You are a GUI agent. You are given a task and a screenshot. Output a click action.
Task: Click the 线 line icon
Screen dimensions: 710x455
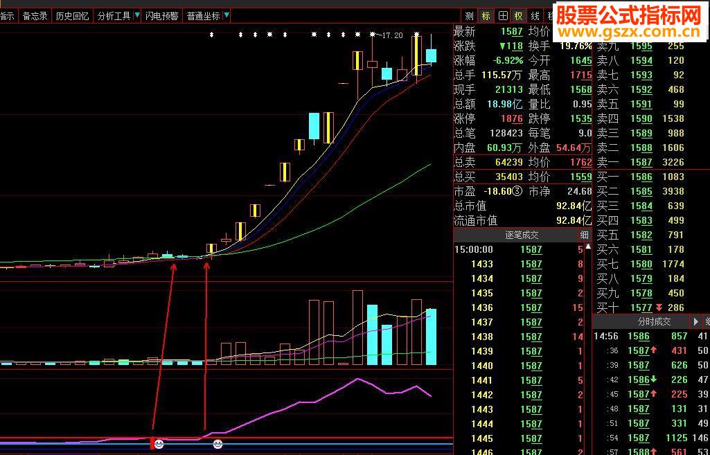(x=535, y=17)
